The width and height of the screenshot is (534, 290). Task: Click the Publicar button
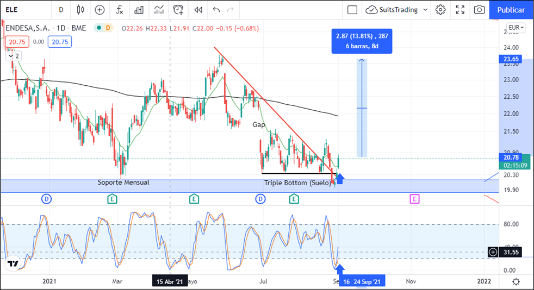(x=511, y=10)
